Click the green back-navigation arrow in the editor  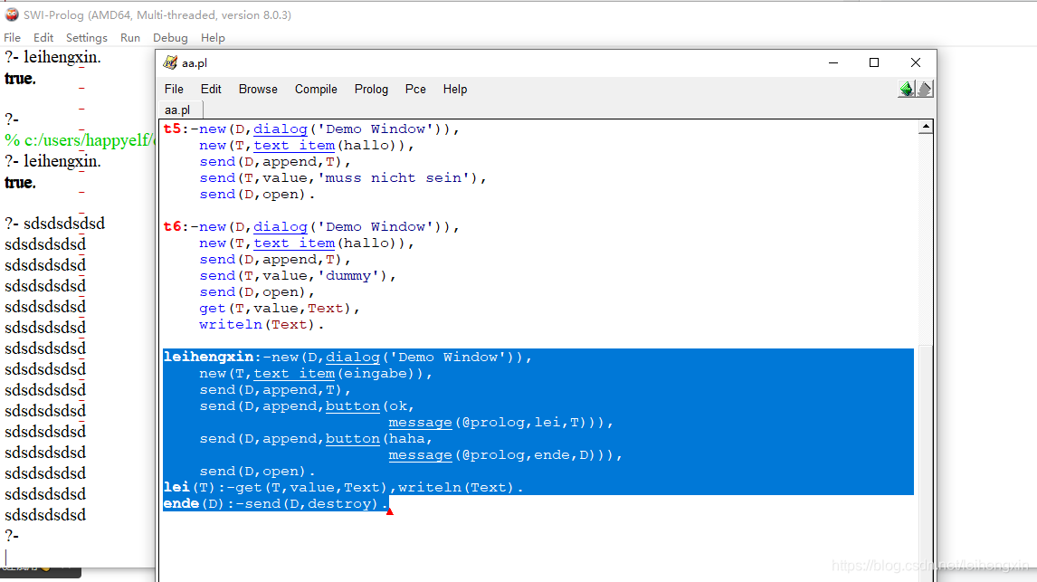click(906, 88)
